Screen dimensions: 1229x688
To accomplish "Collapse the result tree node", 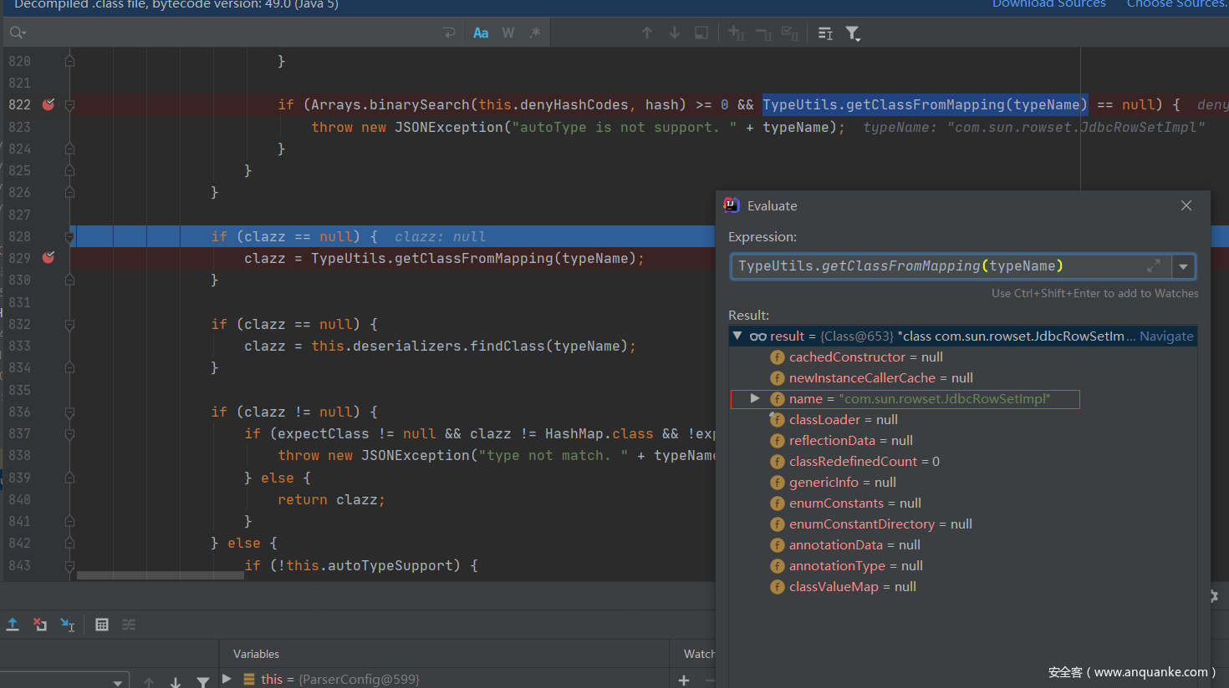I will coord(737,336).
